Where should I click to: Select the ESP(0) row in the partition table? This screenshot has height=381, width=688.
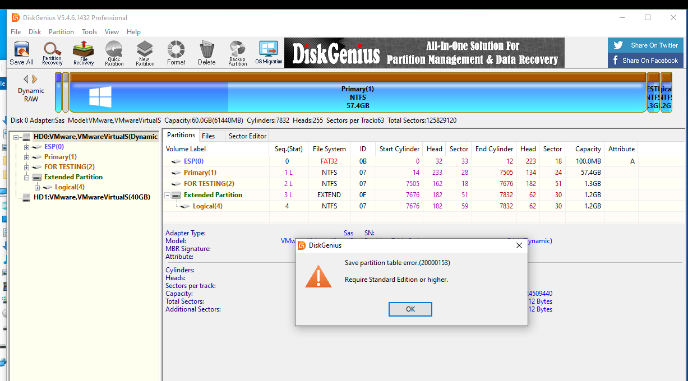point(401,161)
